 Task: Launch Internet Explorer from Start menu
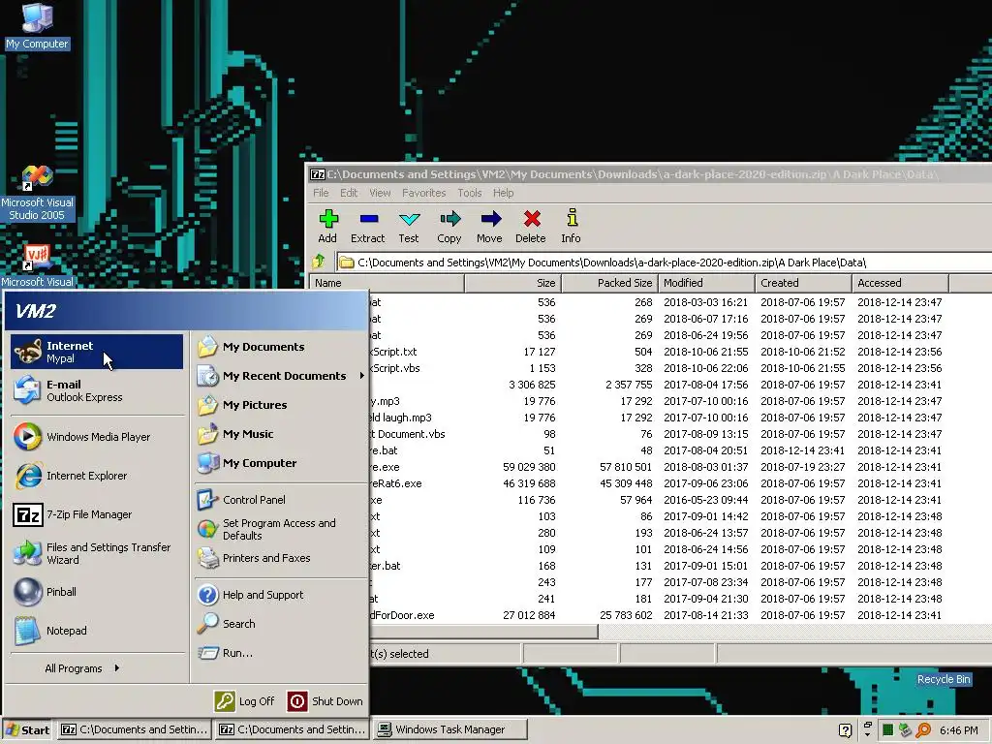coord(97,476)
